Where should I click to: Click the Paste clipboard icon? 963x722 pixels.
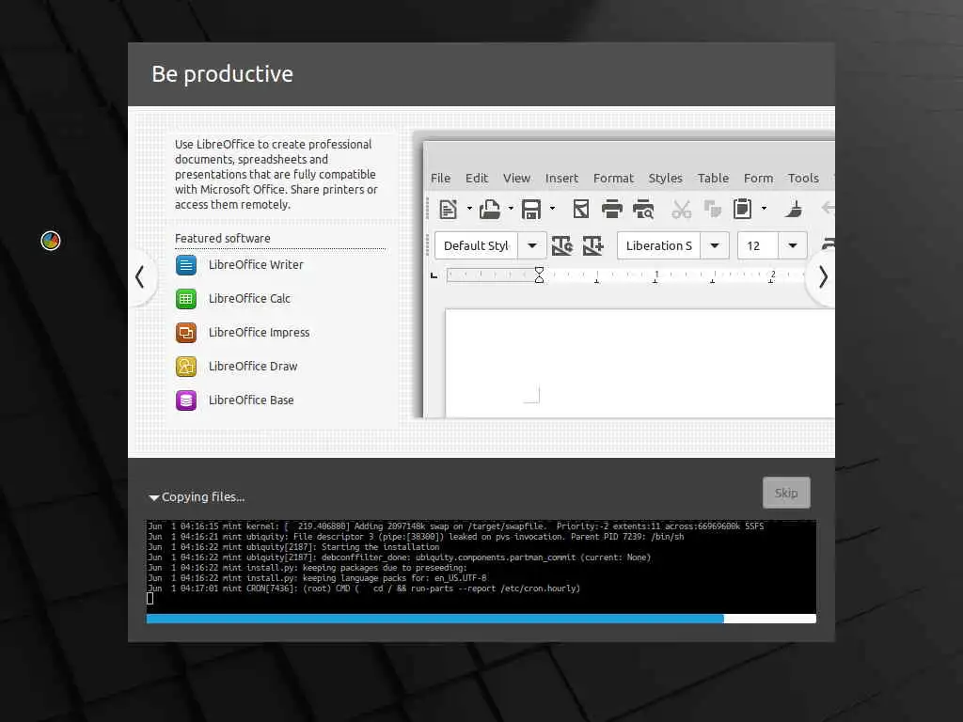tap(743, 210)
